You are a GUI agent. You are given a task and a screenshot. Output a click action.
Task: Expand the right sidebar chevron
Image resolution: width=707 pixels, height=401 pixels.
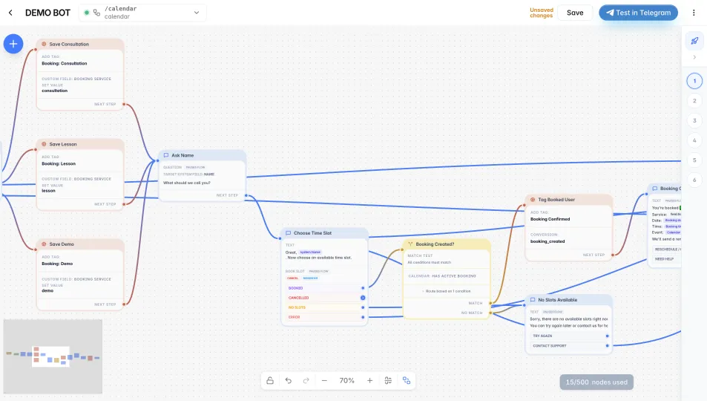tap(694, 57)
